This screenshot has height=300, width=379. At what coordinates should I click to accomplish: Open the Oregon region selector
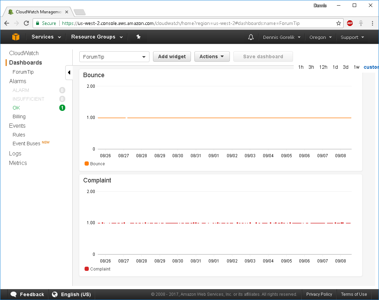[320, 37]
